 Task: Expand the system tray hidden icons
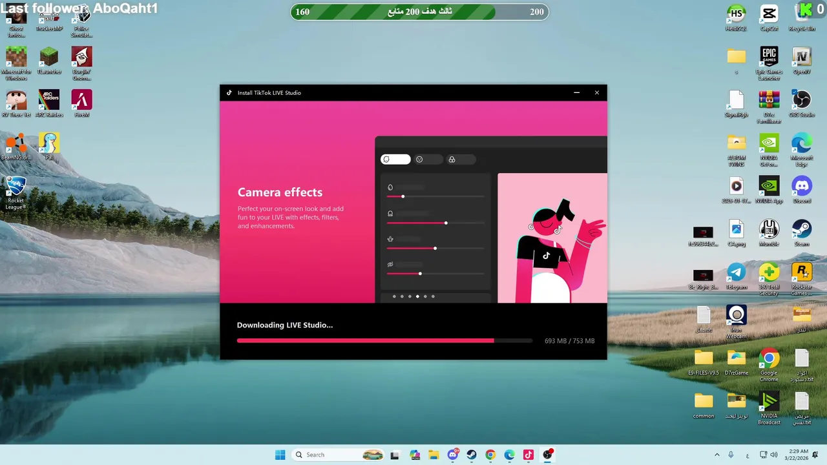(717, 455)
